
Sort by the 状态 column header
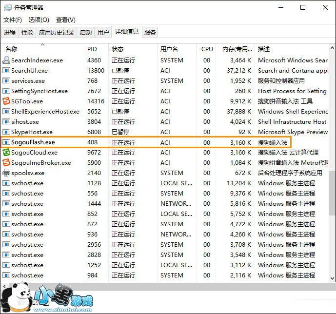coord(133,49)
